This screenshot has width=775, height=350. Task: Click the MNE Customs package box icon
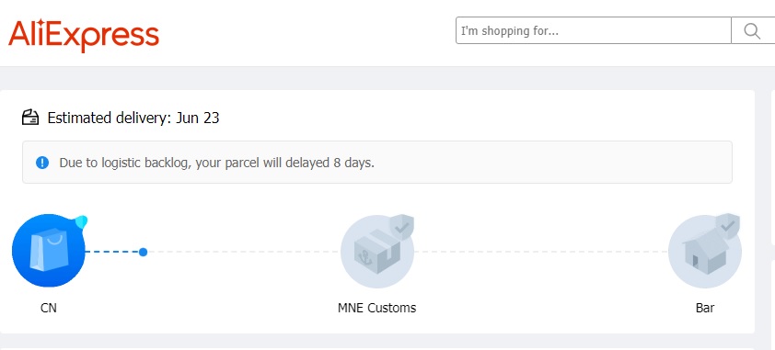377,252
